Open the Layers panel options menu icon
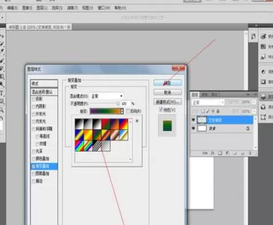The image size is (273, 225). [255, 94]
